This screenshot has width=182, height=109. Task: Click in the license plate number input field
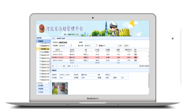[x=91, y=42]
